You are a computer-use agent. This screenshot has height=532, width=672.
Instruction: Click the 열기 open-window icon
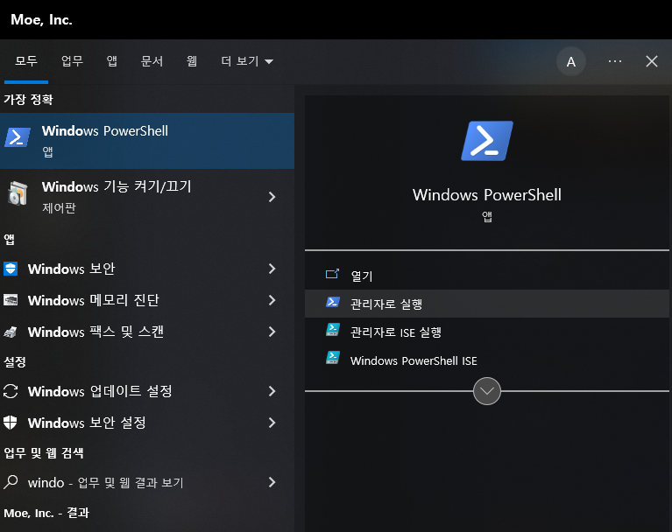coord(332,274)
